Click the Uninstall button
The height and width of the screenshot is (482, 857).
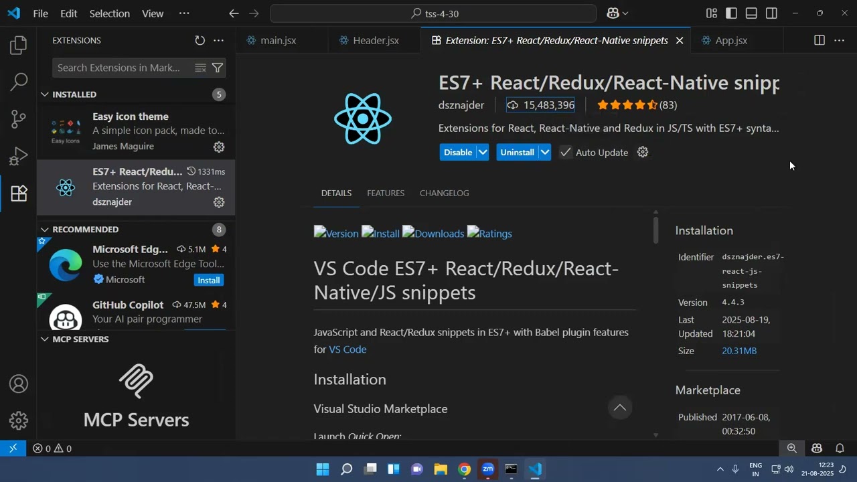518,153
